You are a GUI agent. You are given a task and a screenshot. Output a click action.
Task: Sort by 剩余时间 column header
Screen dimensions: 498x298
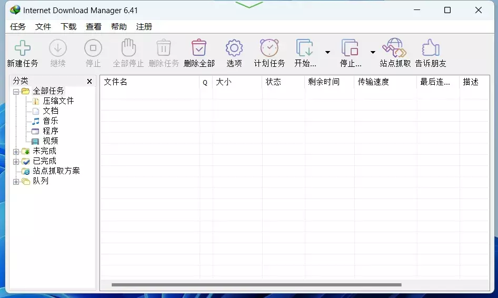click(x=330, y=82)
